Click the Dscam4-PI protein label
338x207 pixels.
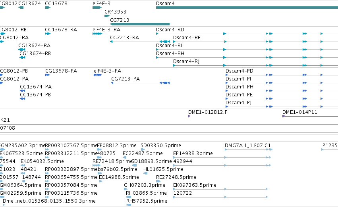coord(238,79)
